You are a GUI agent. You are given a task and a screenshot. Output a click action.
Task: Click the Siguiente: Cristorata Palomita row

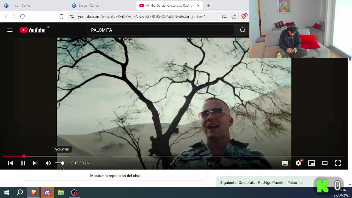[261, 183]
